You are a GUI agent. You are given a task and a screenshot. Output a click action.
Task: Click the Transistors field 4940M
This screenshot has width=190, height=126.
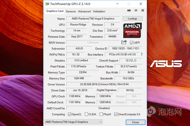click(x=112, y=37)
